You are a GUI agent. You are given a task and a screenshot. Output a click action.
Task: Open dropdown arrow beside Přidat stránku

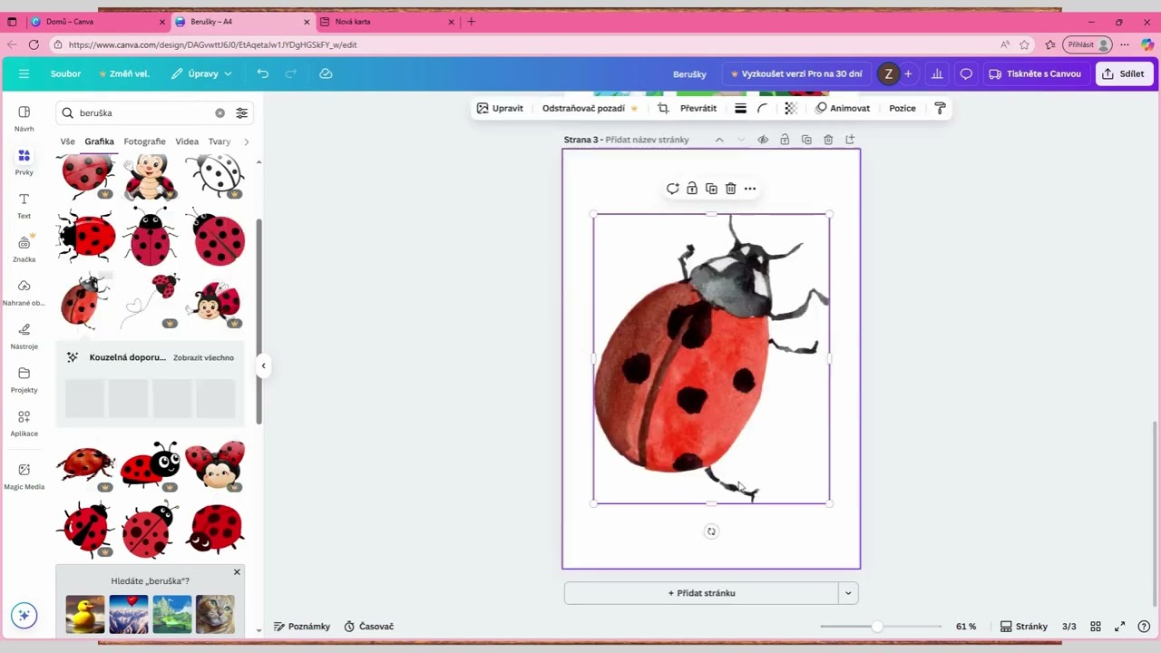(848, 593)
